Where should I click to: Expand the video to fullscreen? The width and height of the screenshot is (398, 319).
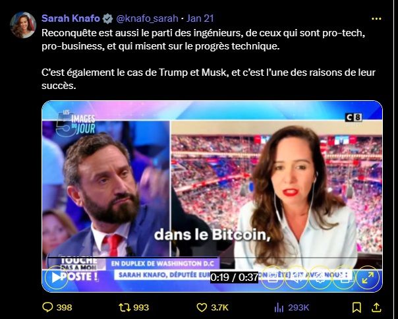(x=368, y=277)
